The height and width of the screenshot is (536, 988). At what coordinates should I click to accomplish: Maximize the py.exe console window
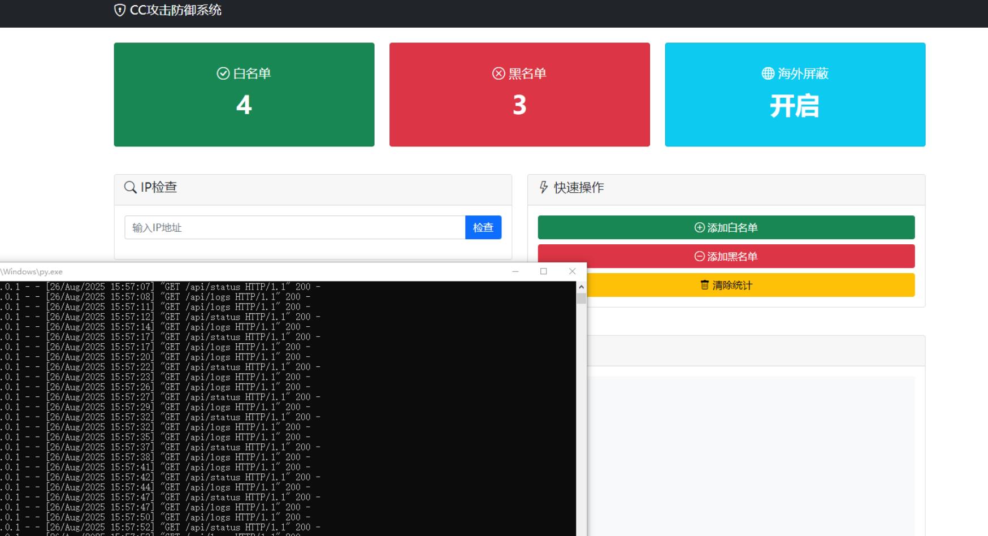point(544,271)
